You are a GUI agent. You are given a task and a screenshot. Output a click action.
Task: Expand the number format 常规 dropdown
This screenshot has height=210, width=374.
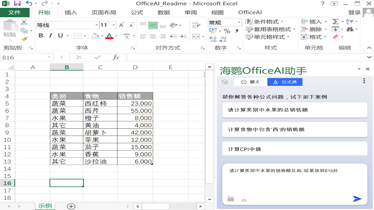click(239, 22)
